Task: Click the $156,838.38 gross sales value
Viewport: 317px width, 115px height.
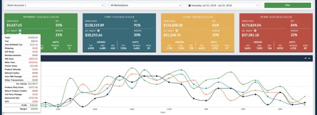Action: pyautogui.click(x=173, y=25)
